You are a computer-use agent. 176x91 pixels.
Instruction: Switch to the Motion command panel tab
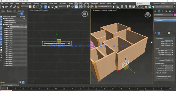pos(166,11)
